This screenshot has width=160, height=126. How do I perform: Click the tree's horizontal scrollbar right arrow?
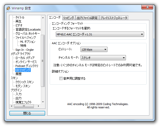pos(38,106)
